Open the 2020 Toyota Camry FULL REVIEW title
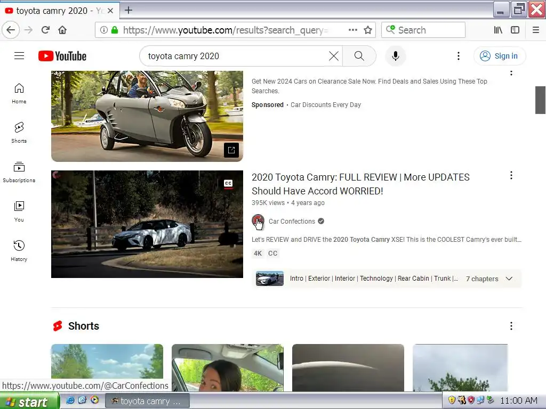The width and height of the screenshot is (546, 409). tap(360, 184)
